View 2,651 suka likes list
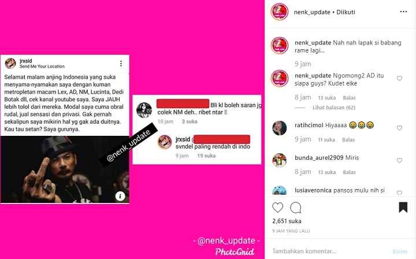 287,221
